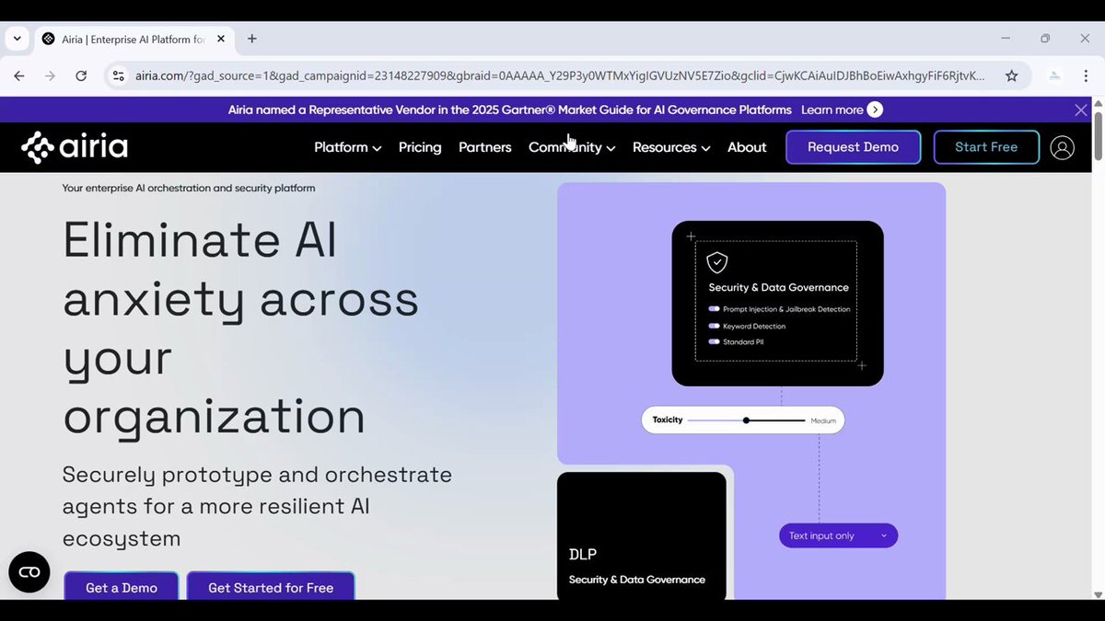The width and height of the screenshot is (1105, 621).
Task: Adjust the Toxicity slider handle
Action: (746, 420)
